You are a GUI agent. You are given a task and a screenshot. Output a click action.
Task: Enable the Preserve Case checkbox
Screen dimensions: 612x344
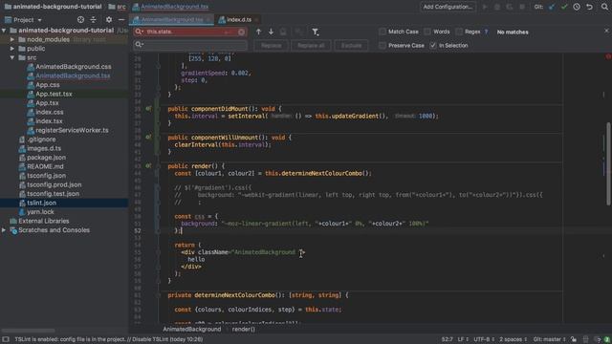[382, 45]
